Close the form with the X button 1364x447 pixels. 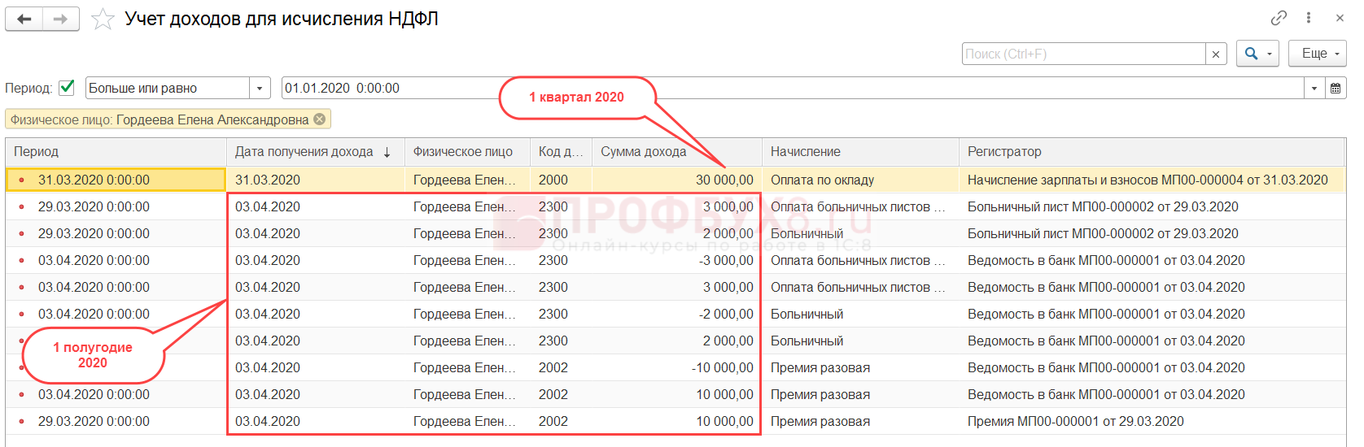point(1340,18)
